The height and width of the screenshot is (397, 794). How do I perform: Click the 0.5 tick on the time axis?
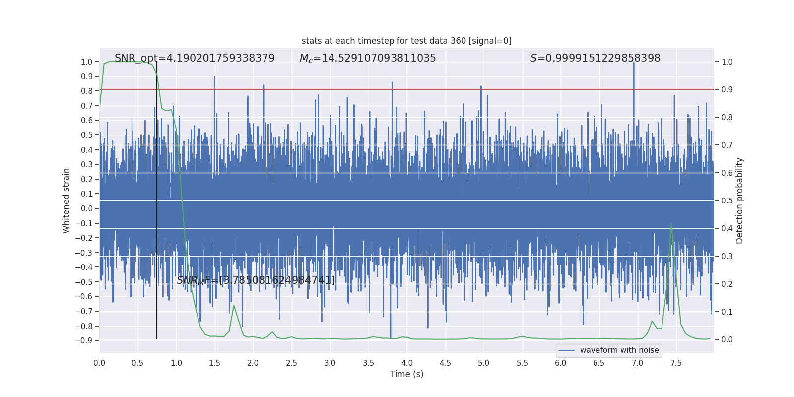(x=137, y=363)
